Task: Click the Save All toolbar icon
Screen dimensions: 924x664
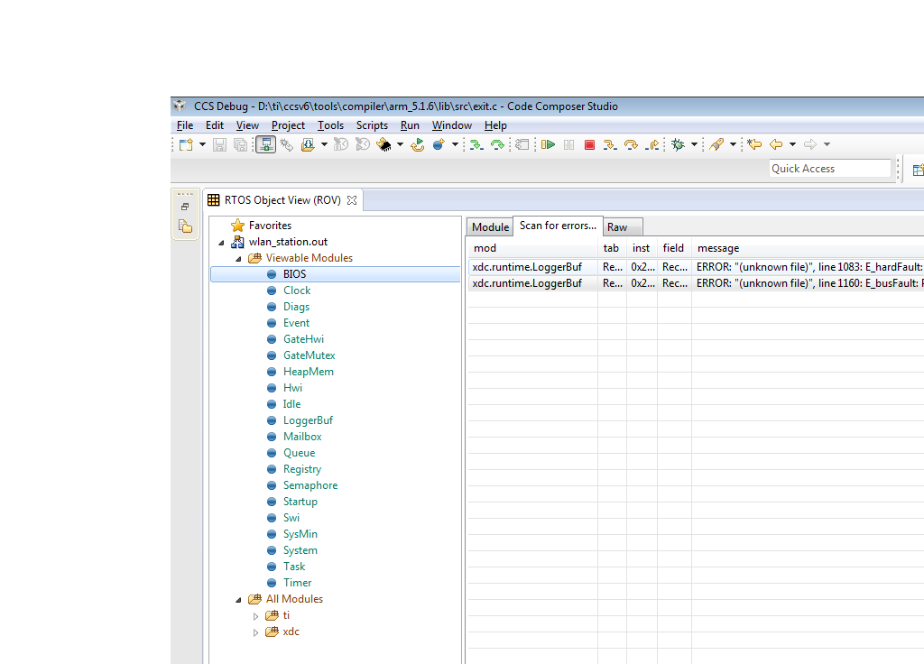Action: [x=240, y=144]
